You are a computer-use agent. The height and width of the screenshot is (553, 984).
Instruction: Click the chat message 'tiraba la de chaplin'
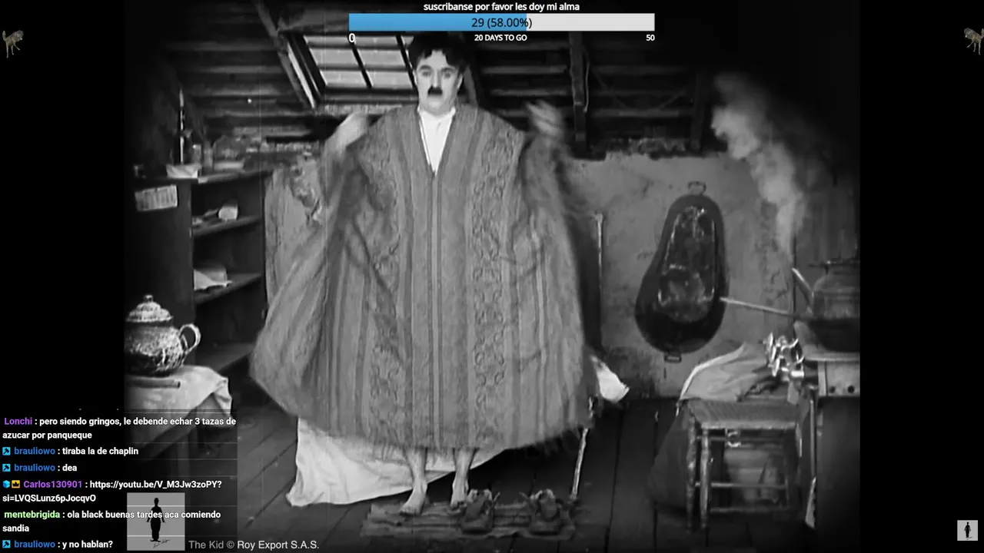click(x=101, y=452)
